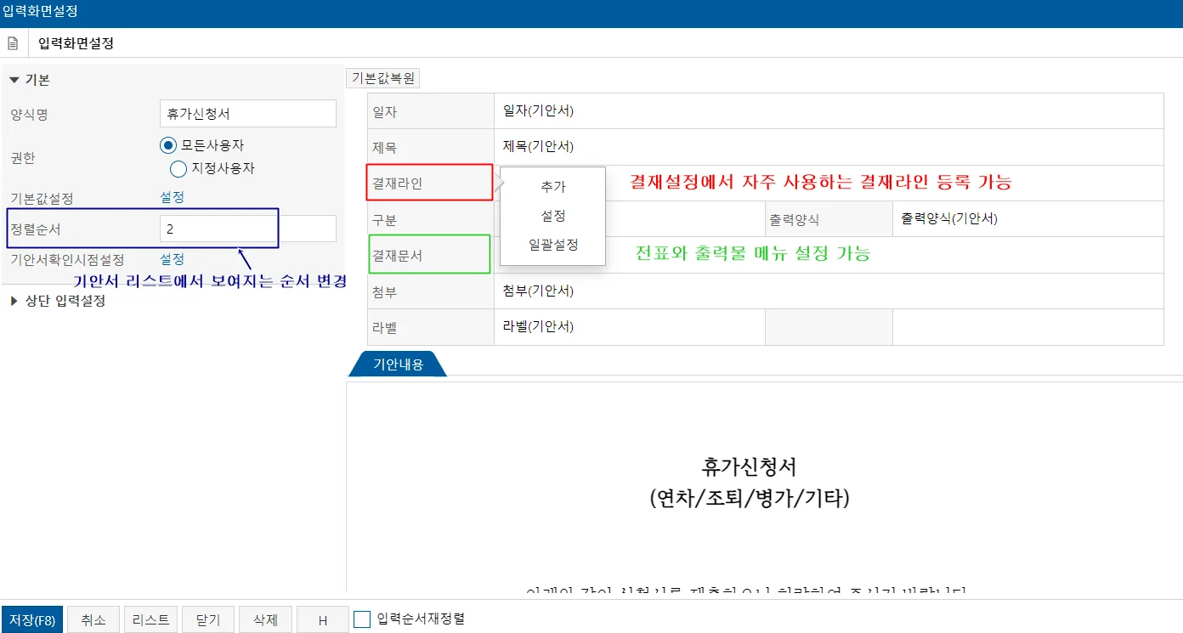Open 리스트 from the bottom bar

[x=150, y=620]
